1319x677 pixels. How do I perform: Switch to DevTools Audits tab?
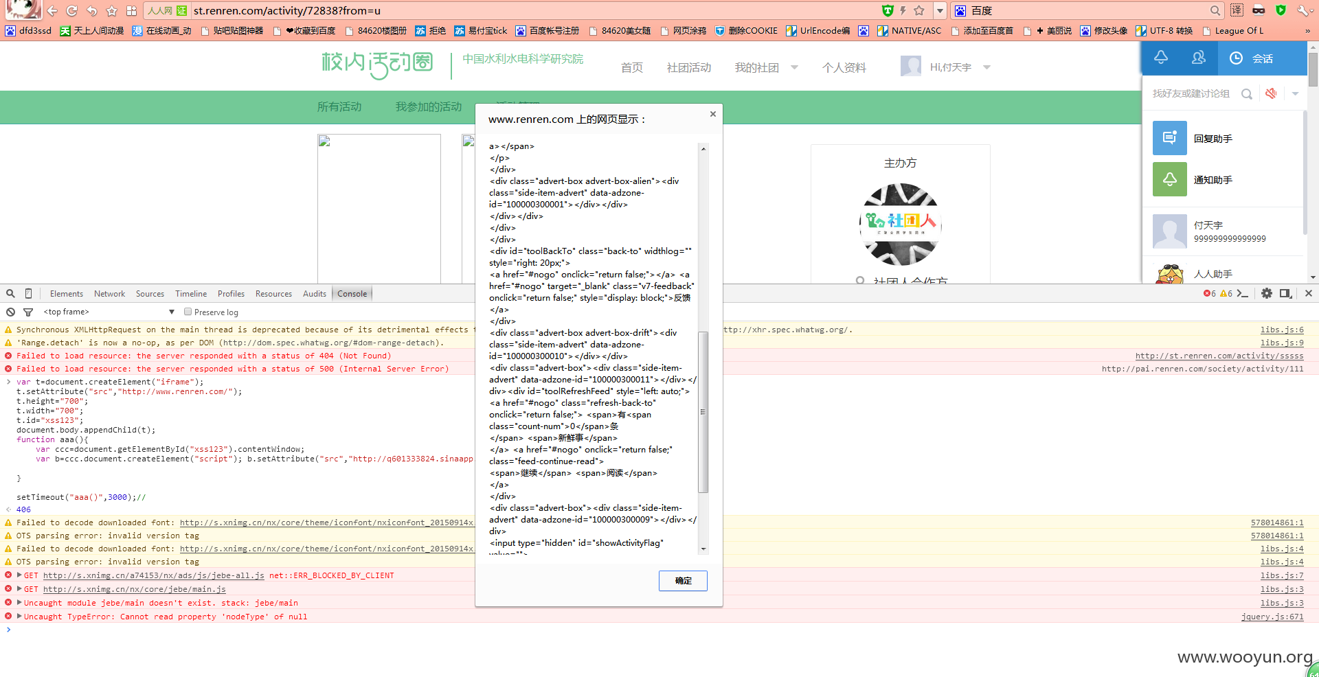(x=315, y=293)
